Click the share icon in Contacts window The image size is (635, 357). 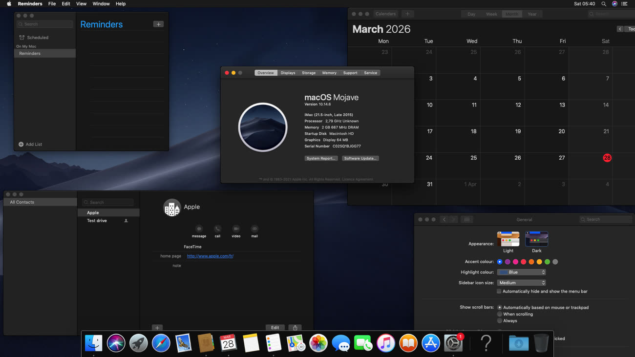click(295, 328)
